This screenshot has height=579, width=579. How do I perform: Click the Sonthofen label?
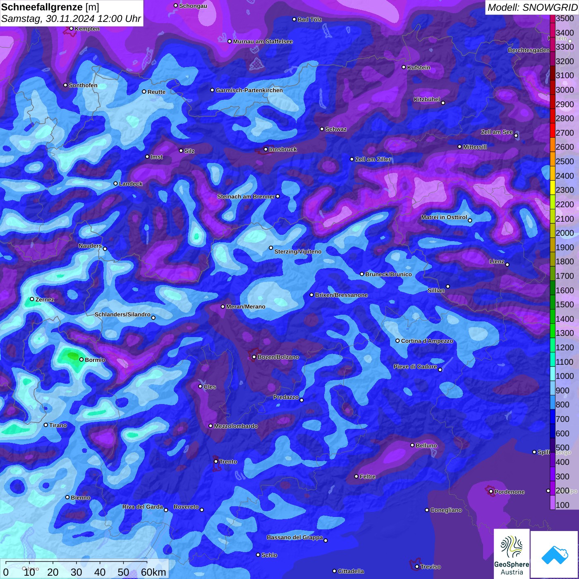coord(83,85)
